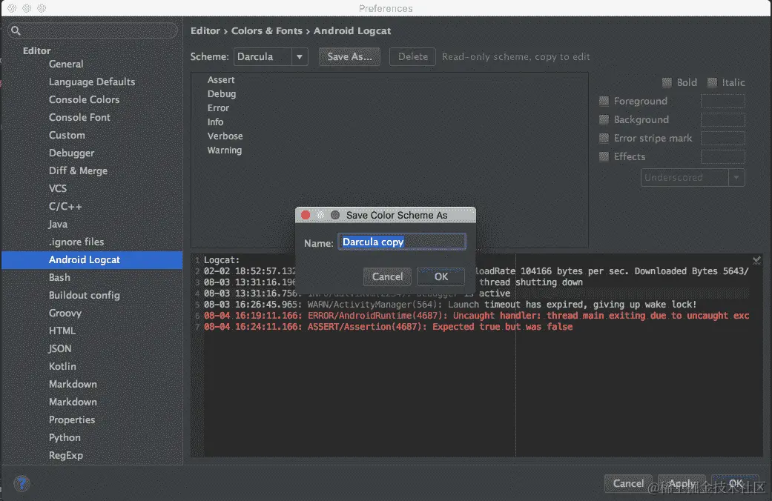Open Java colors in sidebar
This screenshot has width=772, height=501.
[58, 224]
